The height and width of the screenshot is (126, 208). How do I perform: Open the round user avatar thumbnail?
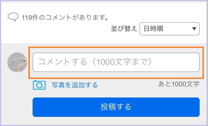coord(17,62)
